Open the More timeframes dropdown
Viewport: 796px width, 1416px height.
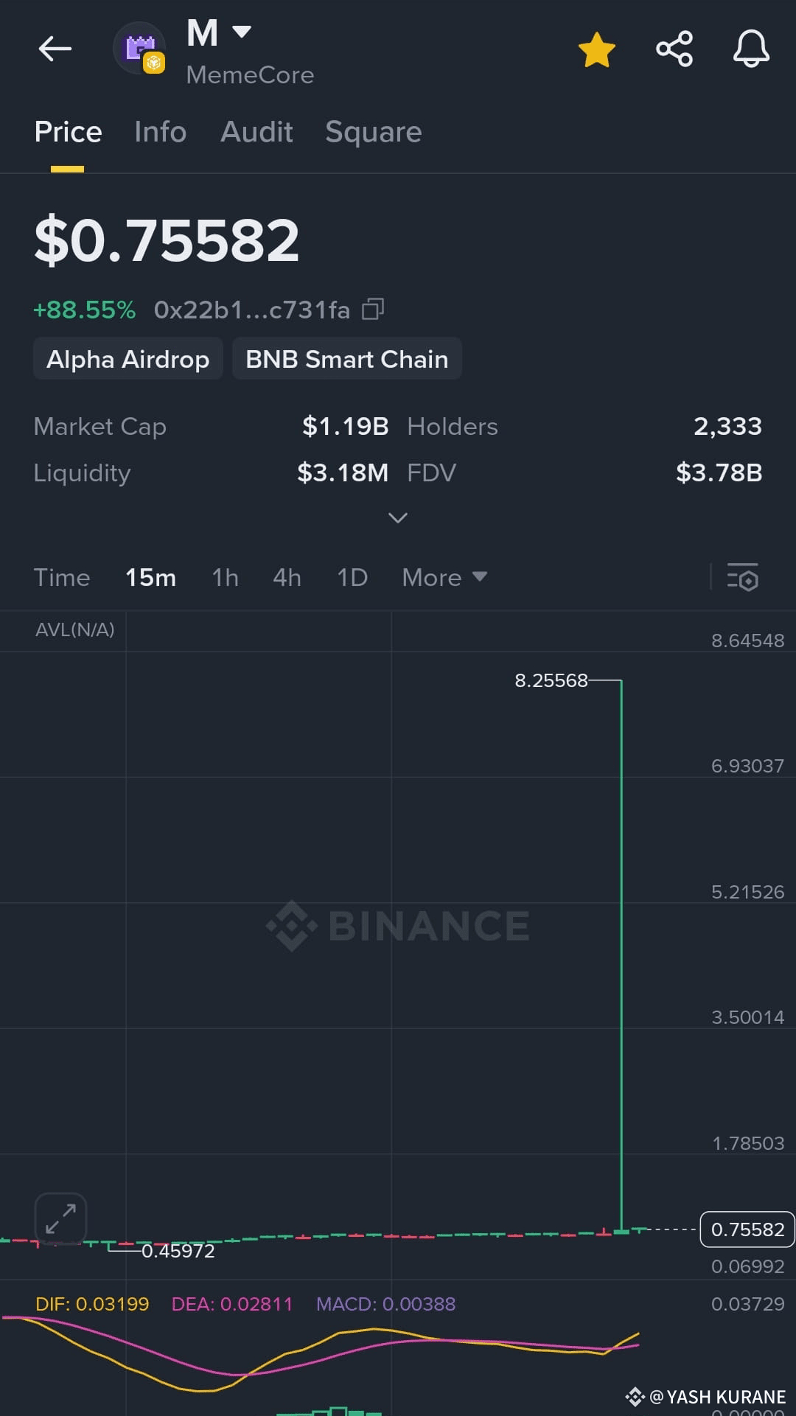444,577
